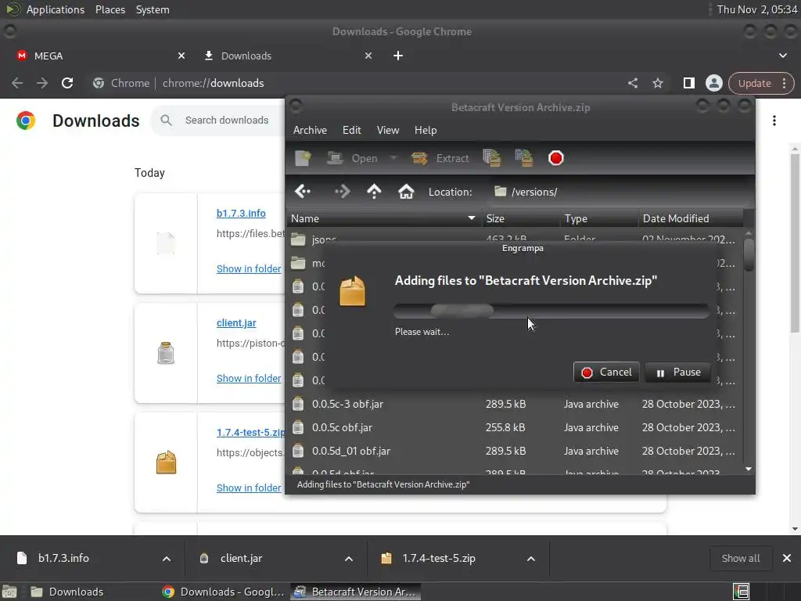Expand the Chrome tab search chevron
This screenshot has height=601, width=801.
(x=782, y=56)
